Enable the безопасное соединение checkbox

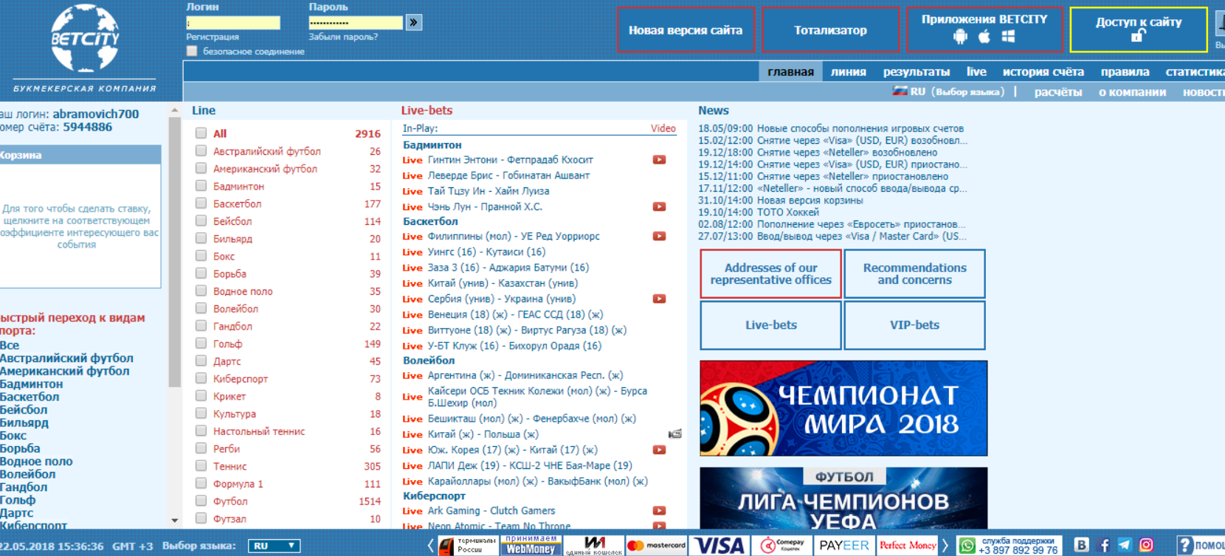coord(192,52)
